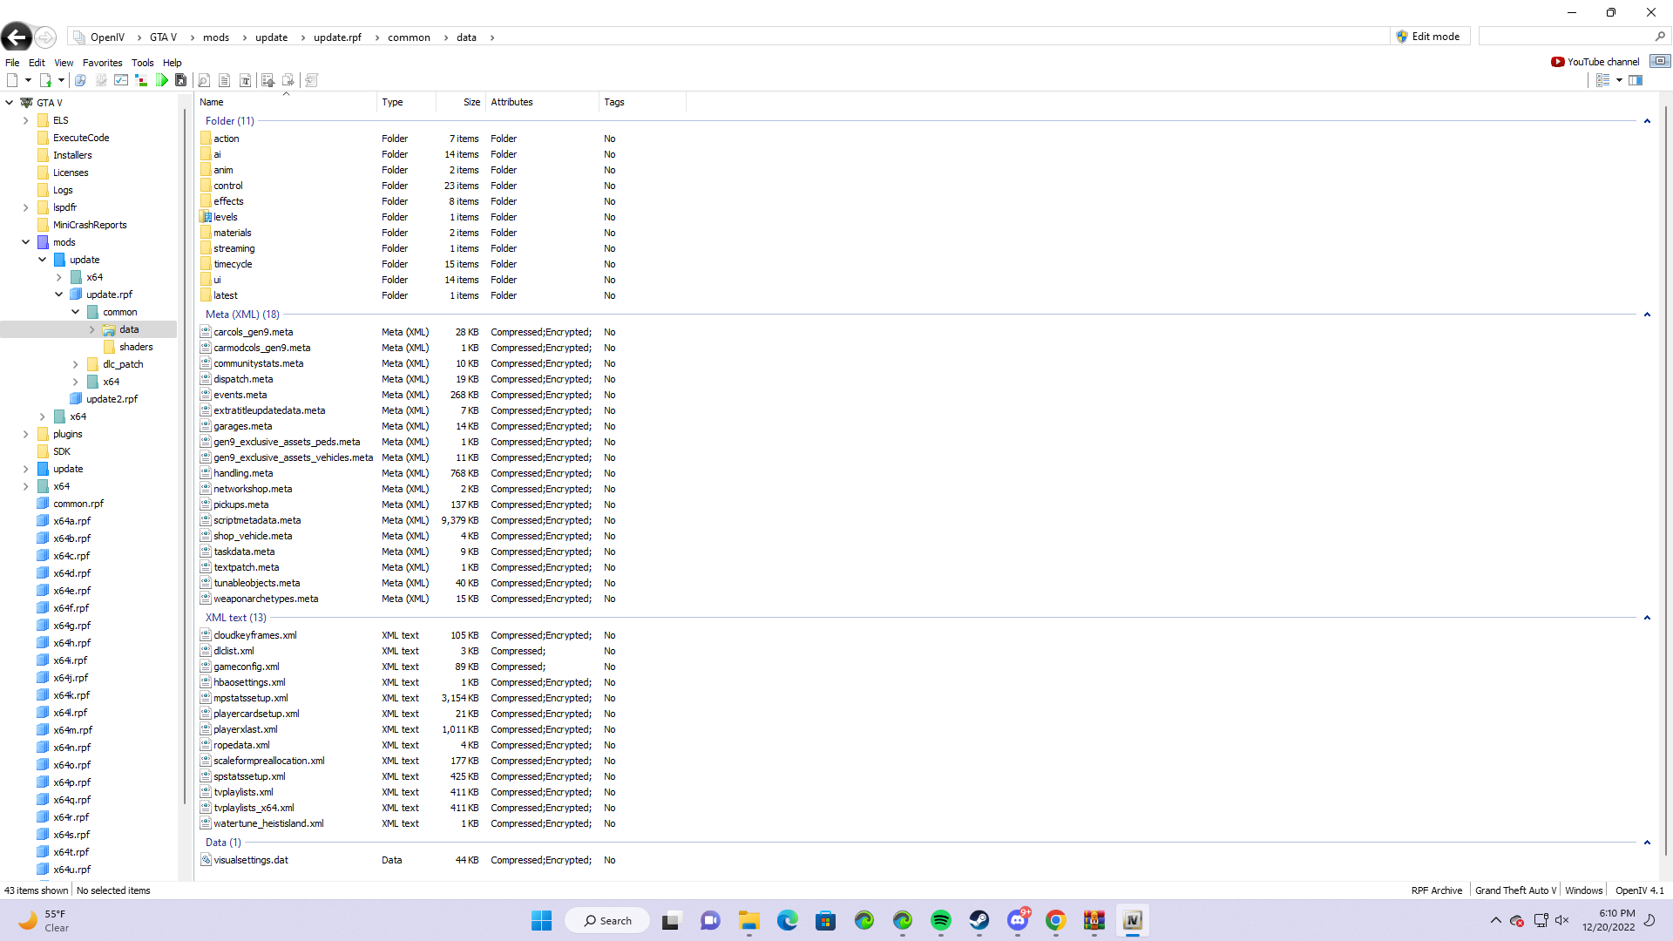Screen dimensions: 1673x941
Task: Click the new blank file toolbar icon
Action: click(12, 80)
